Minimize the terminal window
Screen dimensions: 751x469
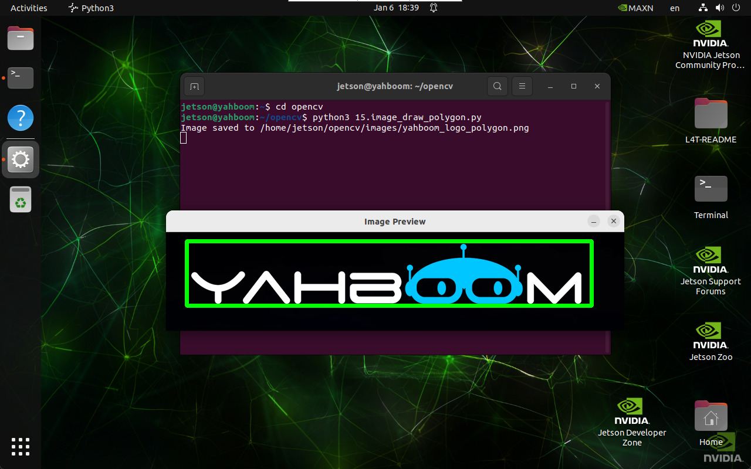tap(550, 87)
